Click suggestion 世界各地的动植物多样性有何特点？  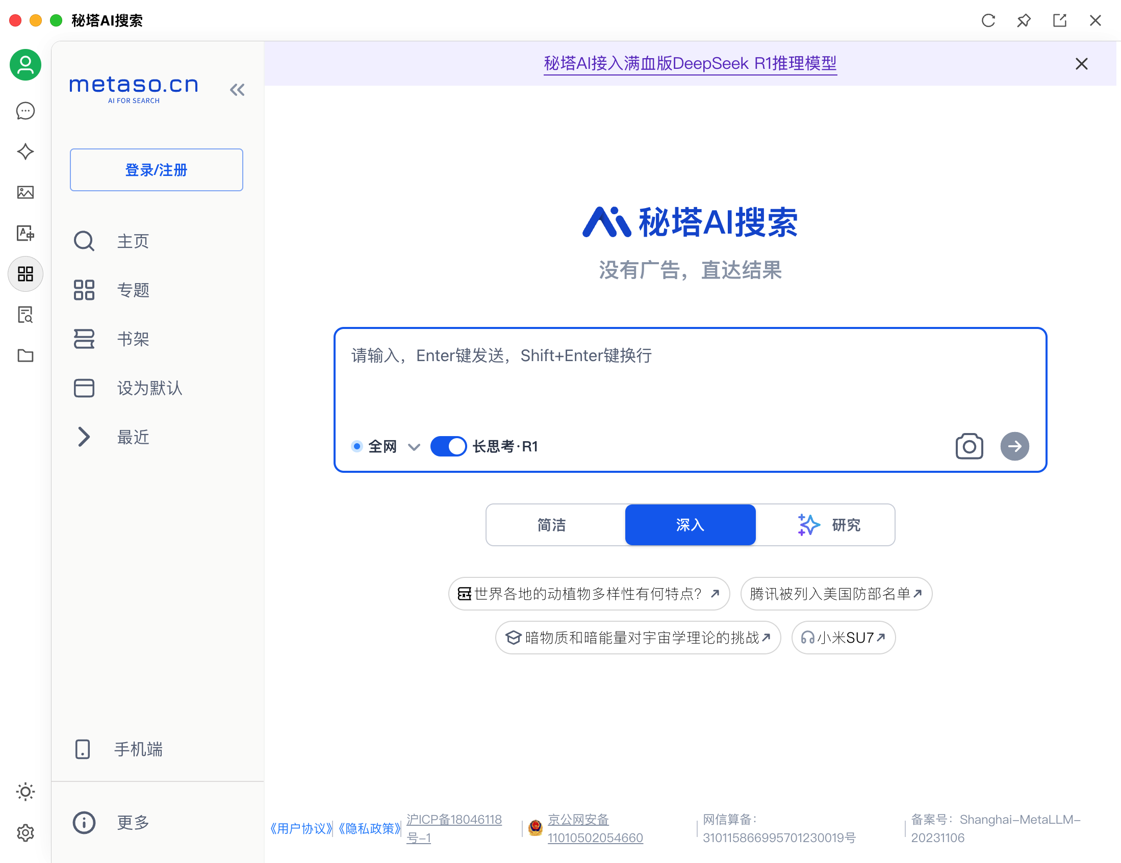[589, 594]
